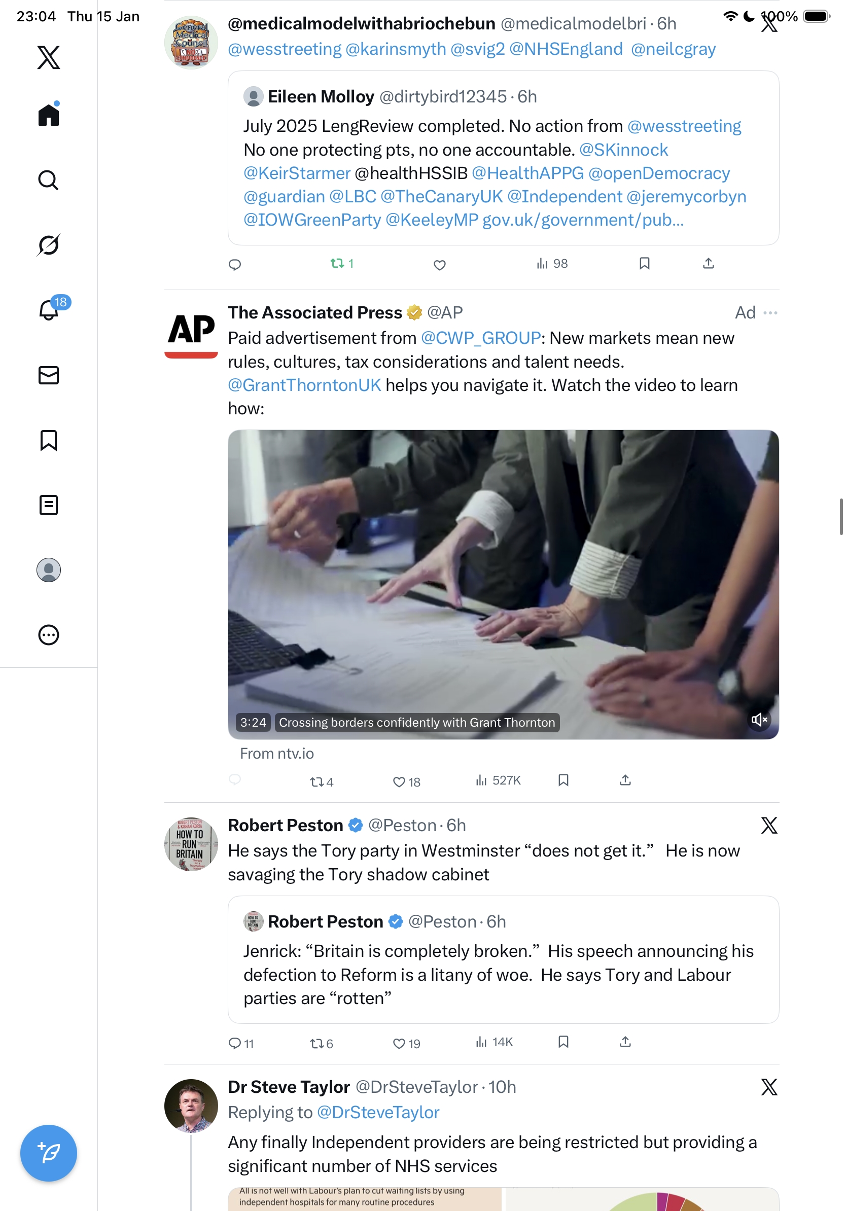Like the Robert Peston post
Viewport: 846px width, 1211px height.
pos(406,1043)
